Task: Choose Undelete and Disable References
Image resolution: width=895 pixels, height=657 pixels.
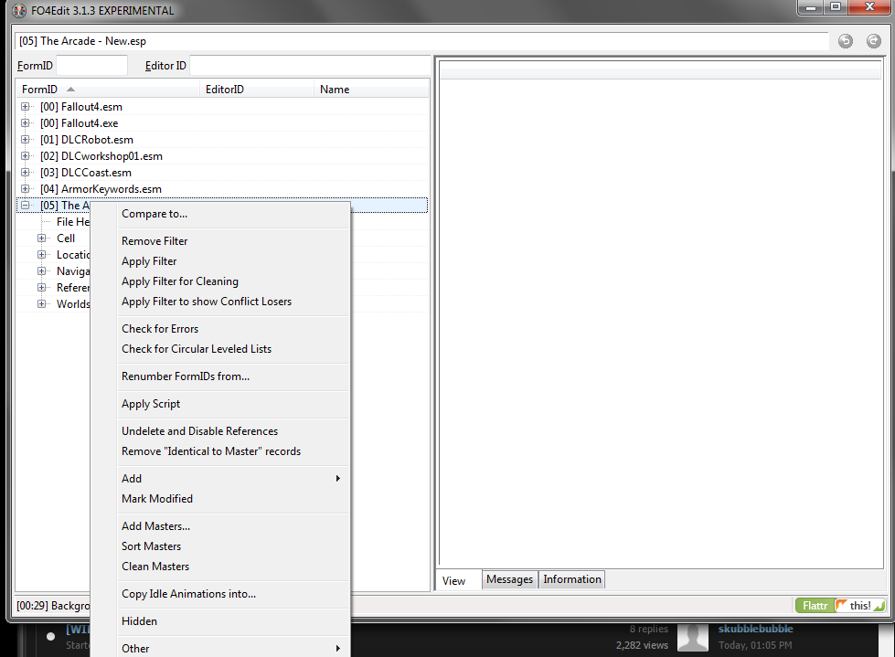Action: click(x=199, y=430)
